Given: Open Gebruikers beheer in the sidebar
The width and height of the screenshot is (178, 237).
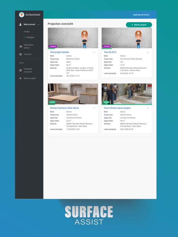Looking at the screenshot, I should [x=28, y=46].
